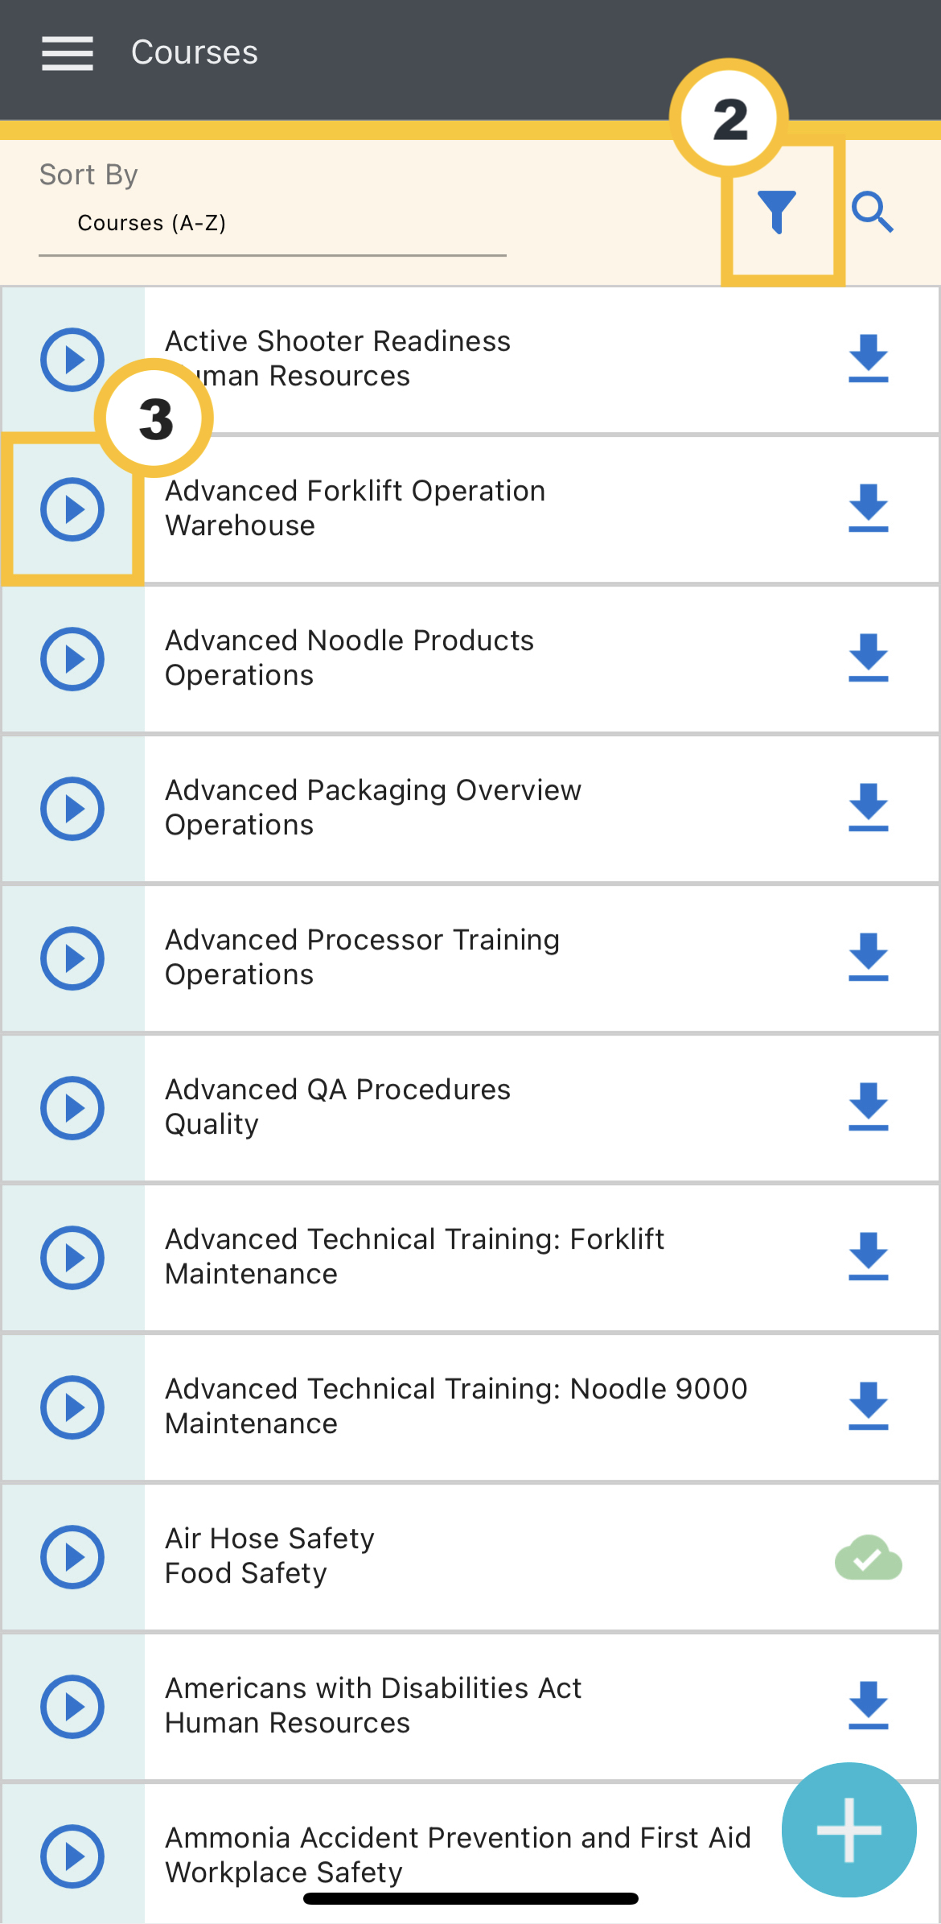Open Advanced QA Procedures course title
Image resolution: width=941 pixels, height=1924 pixels.
338,1090
